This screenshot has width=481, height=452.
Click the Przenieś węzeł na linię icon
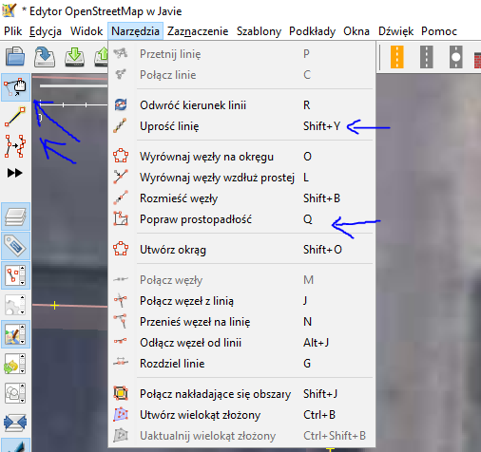pos(121,321)
